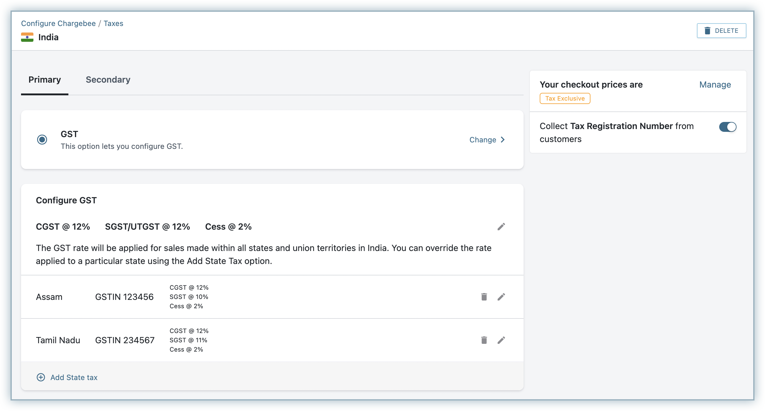Screen dimensions: 765x411
Task: Click the plus icon beside Add State tax
Action: pyautogui.click(x=41, y=377)
